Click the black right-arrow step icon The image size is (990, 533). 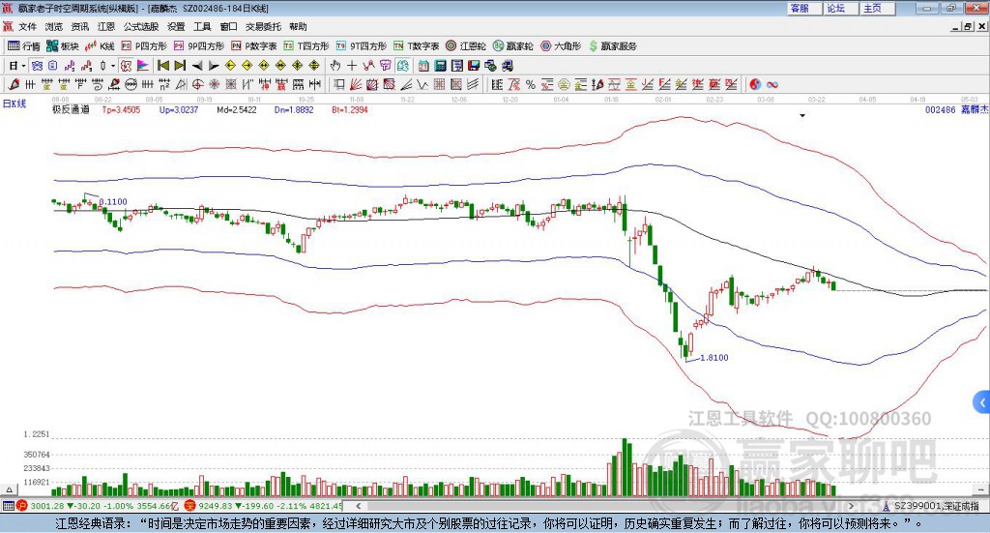click(214, 66)
